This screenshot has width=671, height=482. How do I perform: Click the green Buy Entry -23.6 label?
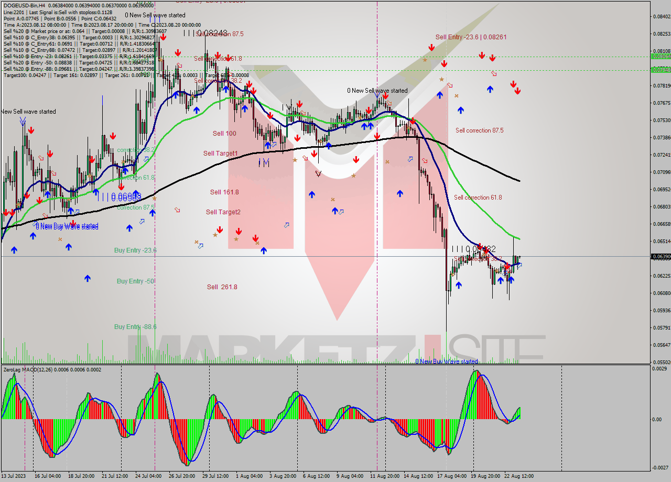[x=135, y=250]
